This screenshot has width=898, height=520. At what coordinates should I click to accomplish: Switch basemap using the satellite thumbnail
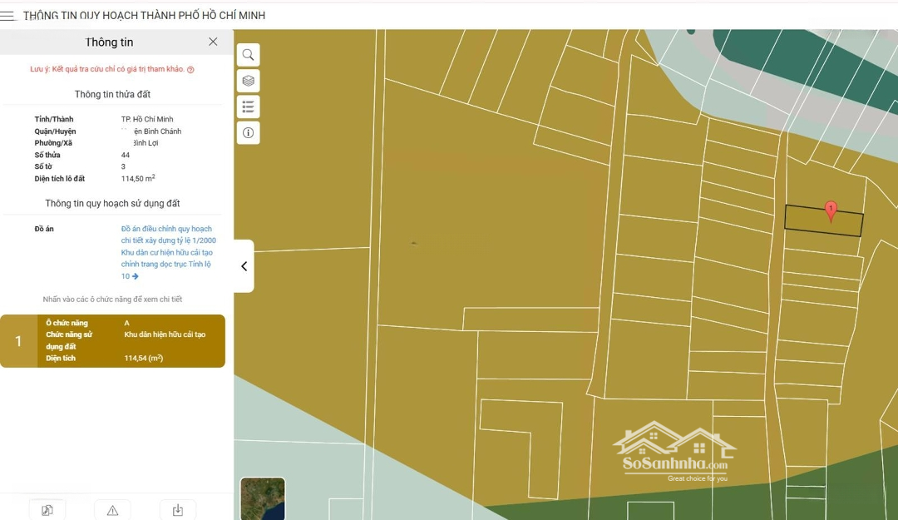(263, 498)
